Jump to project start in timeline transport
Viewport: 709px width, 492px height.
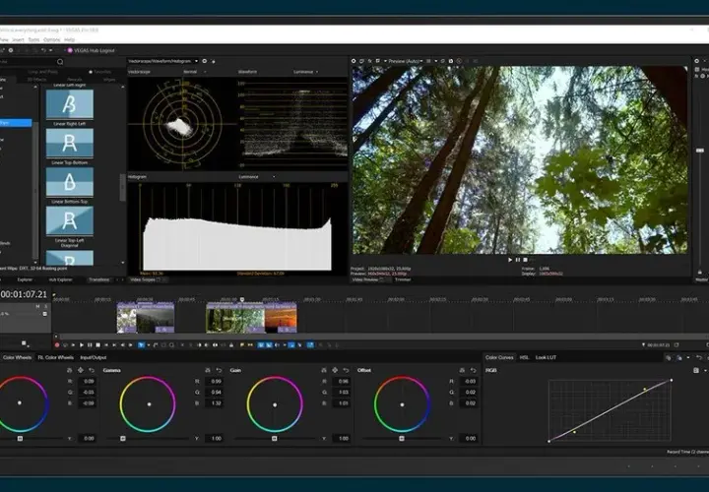(106, 345)
